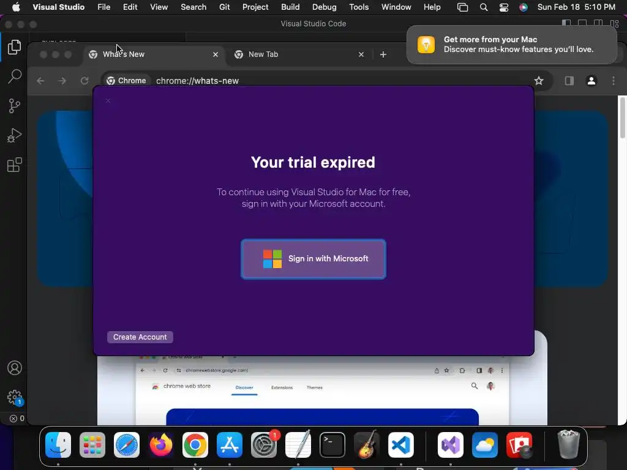
Task: Open Accounts icon in VS Code activity bar
Action: [15, 368]
